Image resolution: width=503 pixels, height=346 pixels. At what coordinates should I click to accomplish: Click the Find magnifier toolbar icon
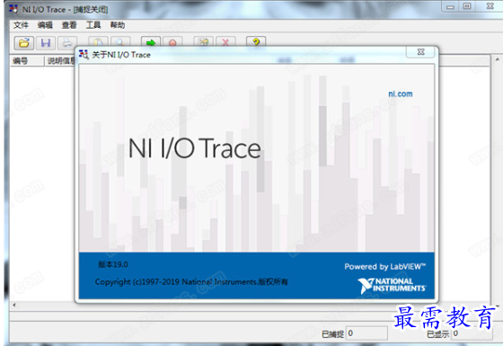pos(120,41)
